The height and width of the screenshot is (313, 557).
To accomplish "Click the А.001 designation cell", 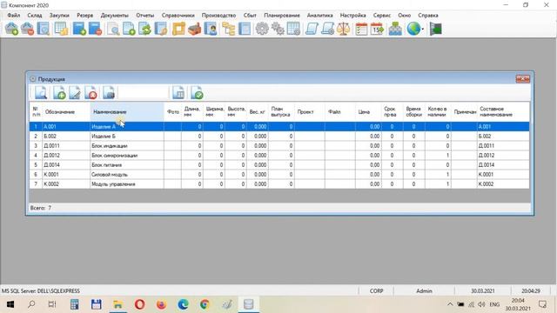I will 66,127.
